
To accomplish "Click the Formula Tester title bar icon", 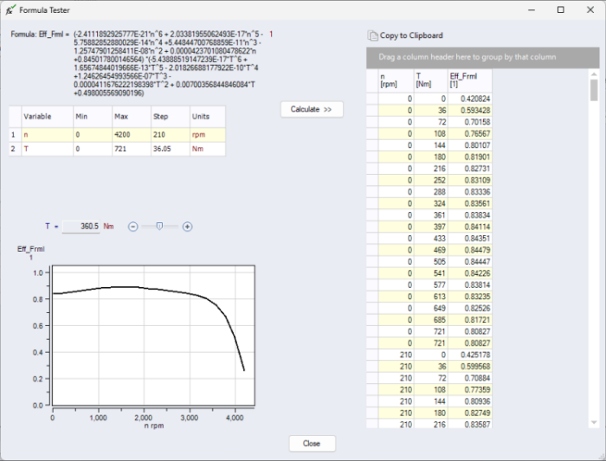I will pos(10,10).
